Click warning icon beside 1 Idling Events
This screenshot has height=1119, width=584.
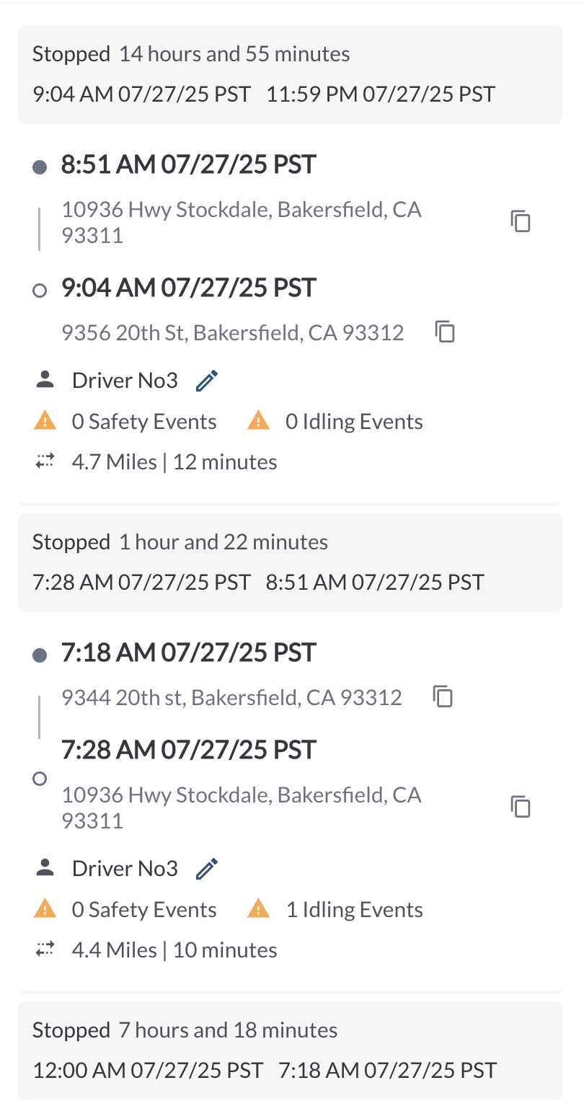click(258, 909)
